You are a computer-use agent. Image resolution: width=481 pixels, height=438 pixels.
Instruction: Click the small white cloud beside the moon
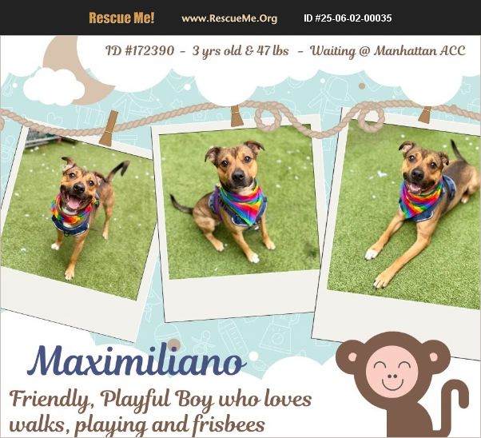click(x=54, y=87)
